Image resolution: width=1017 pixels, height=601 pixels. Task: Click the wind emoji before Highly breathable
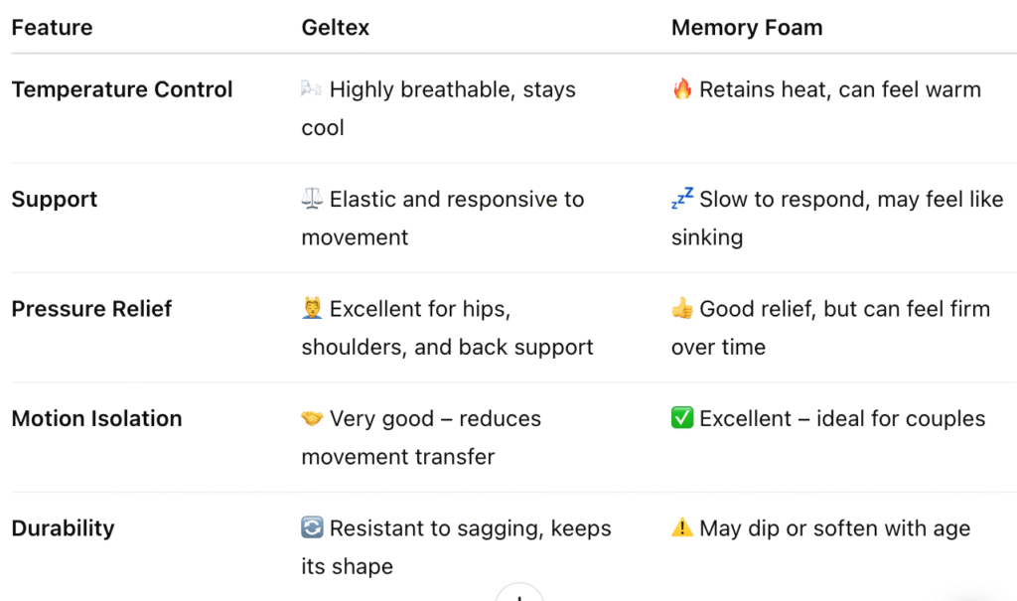click(x=312, y=90)
